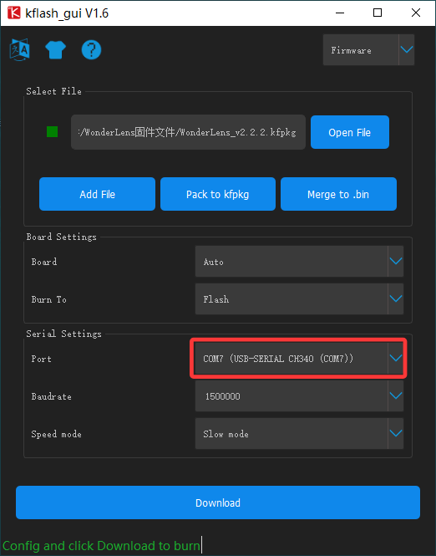Open the COM7 port dropdown
436x556 pixels.
pyautogui.click(x=299, y=358)
